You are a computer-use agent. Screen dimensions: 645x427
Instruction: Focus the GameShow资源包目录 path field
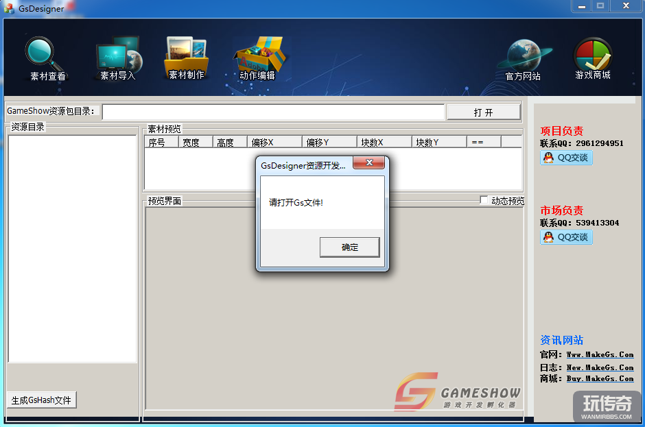(274, 112)
